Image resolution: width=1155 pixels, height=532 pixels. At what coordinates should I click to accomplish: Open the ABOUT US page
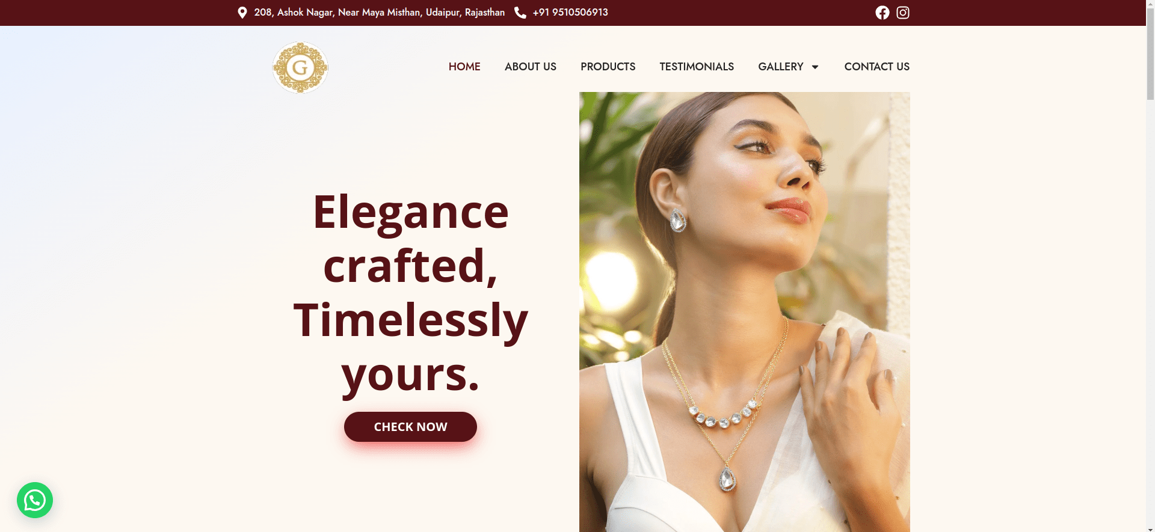tap(531, 67)
